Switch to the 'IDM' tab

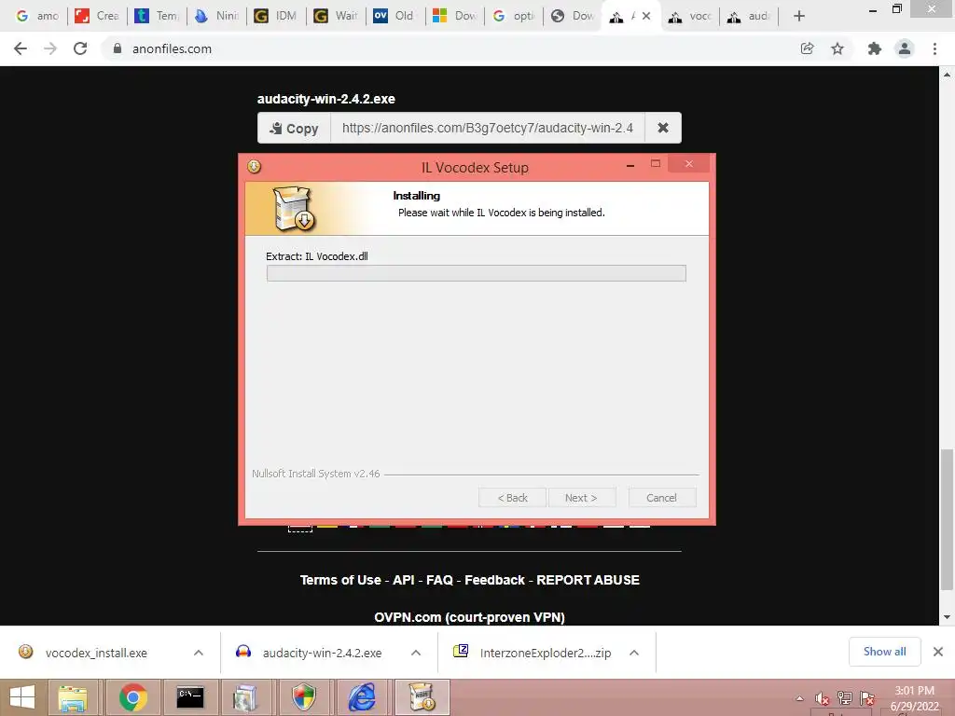point(276,16)
